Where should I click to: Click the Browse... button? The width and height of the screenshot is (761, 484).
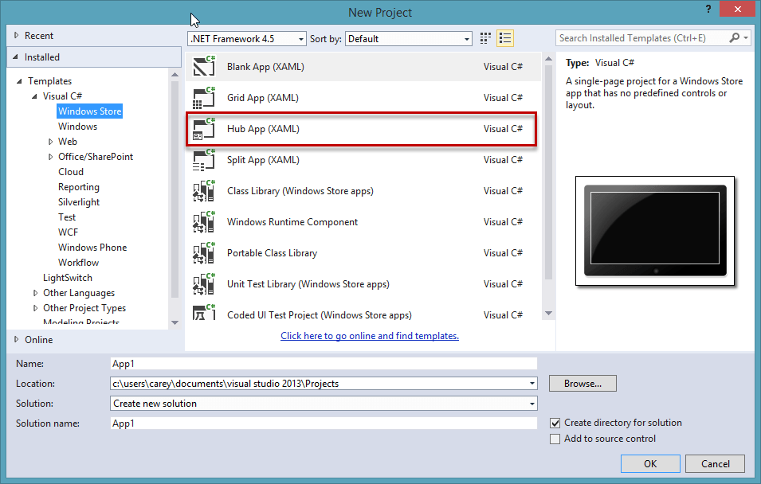click(x=583, y=384)
